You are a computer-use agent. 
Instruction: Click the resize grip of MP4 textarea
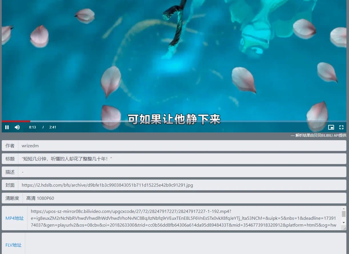tap(344, 228)
